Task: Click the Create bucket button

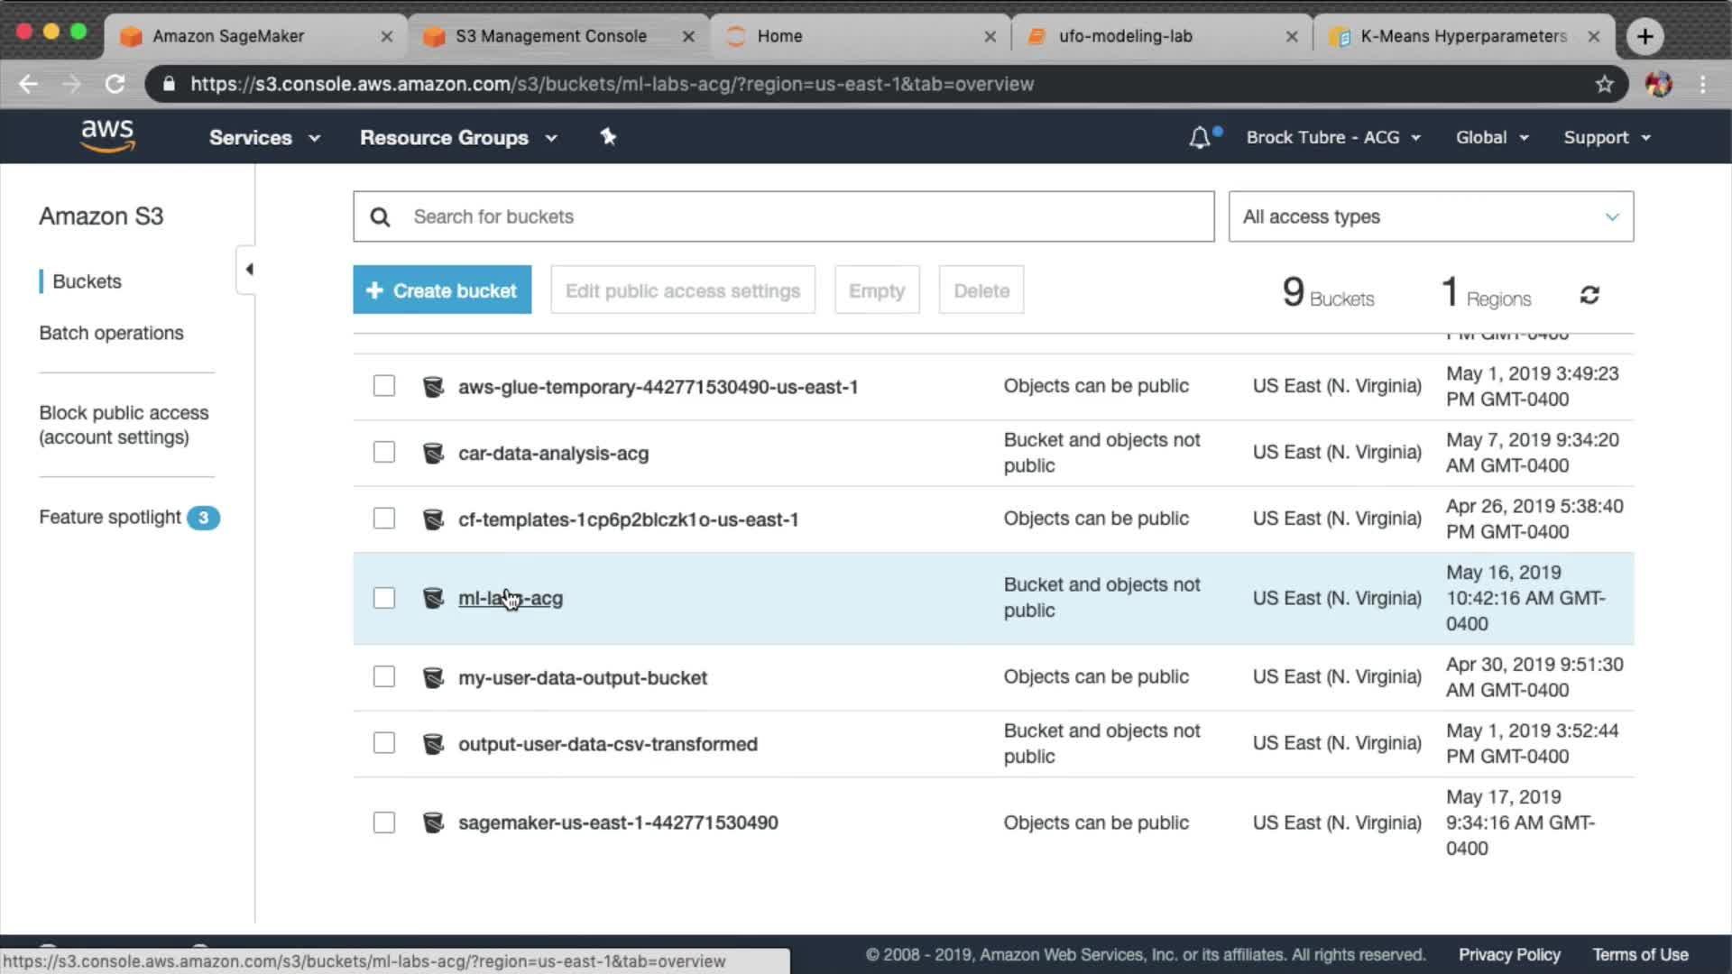Action: point(442,290)
